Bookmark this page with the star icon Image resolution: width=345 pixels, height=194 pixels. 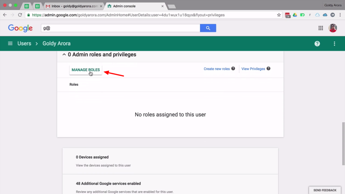279,15
